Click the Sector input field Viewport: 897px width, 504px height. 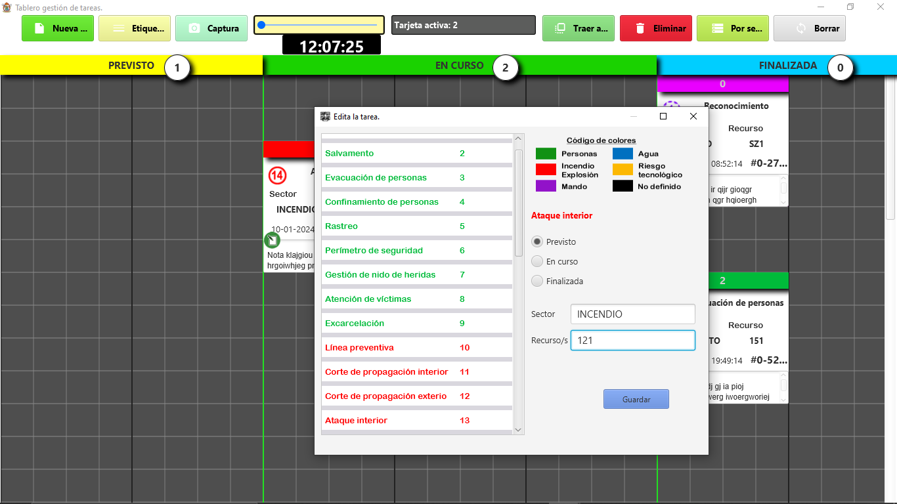(632, 314)
